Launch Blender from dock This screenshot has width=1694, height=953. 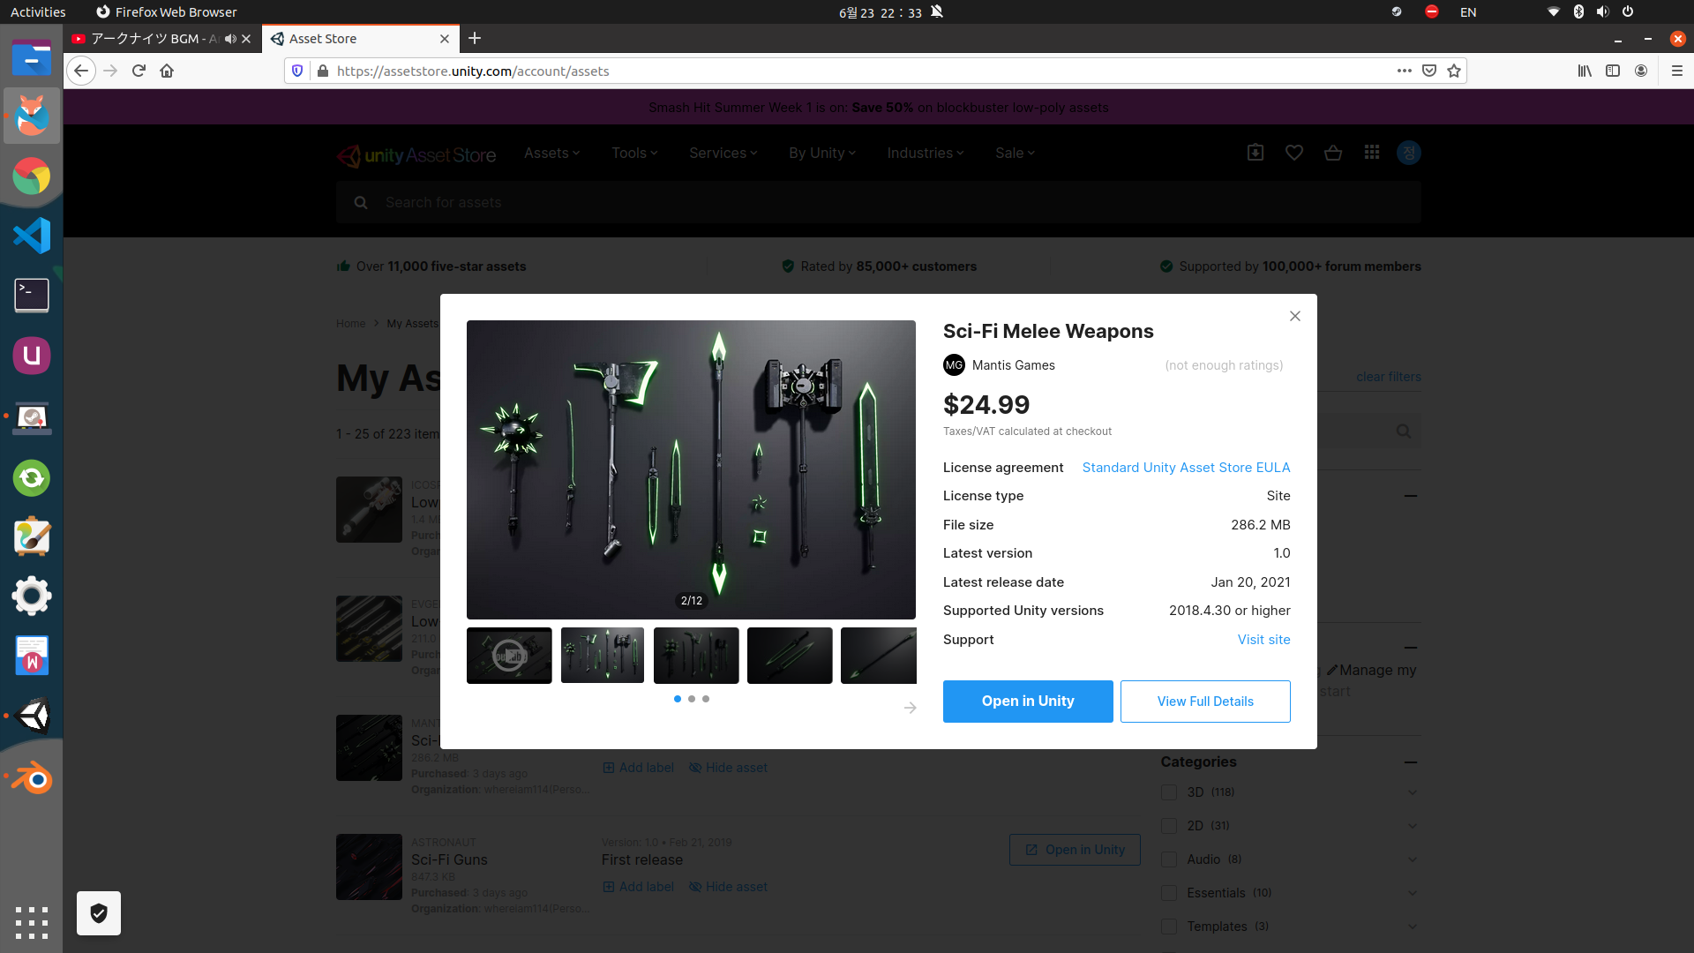click(x=32, y=778)
